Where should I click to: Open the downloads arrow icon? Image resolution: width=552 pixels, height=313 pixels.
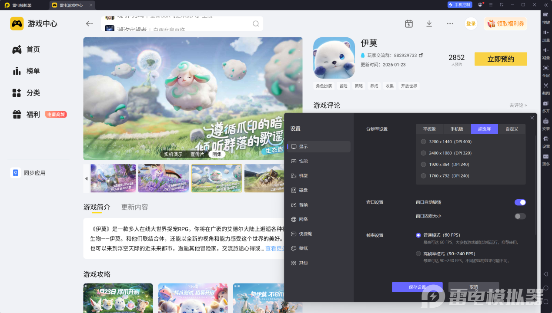click(429, 23)
